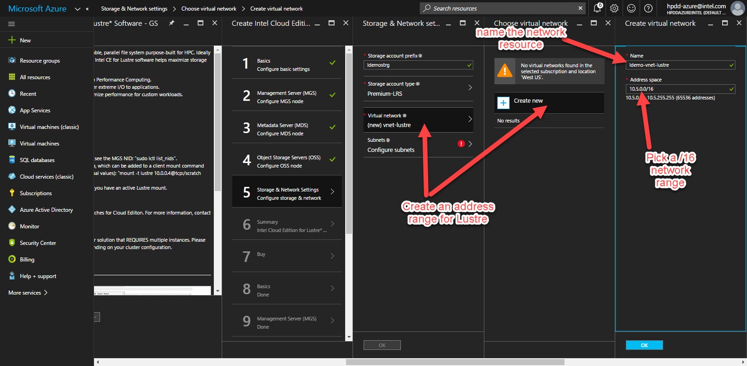Open Configure subnets selector
Screen dimensions: 747x366
418,145
